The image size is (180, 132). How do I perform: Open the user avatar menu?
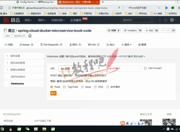pos(173,20)
